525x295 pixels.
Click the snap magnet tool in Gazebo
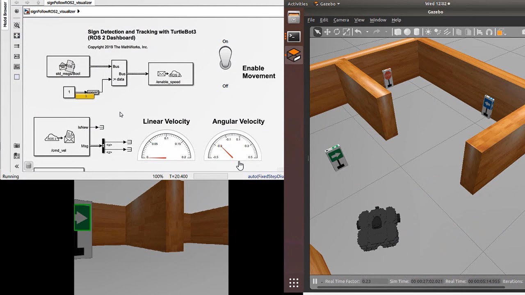pos(489,32)
